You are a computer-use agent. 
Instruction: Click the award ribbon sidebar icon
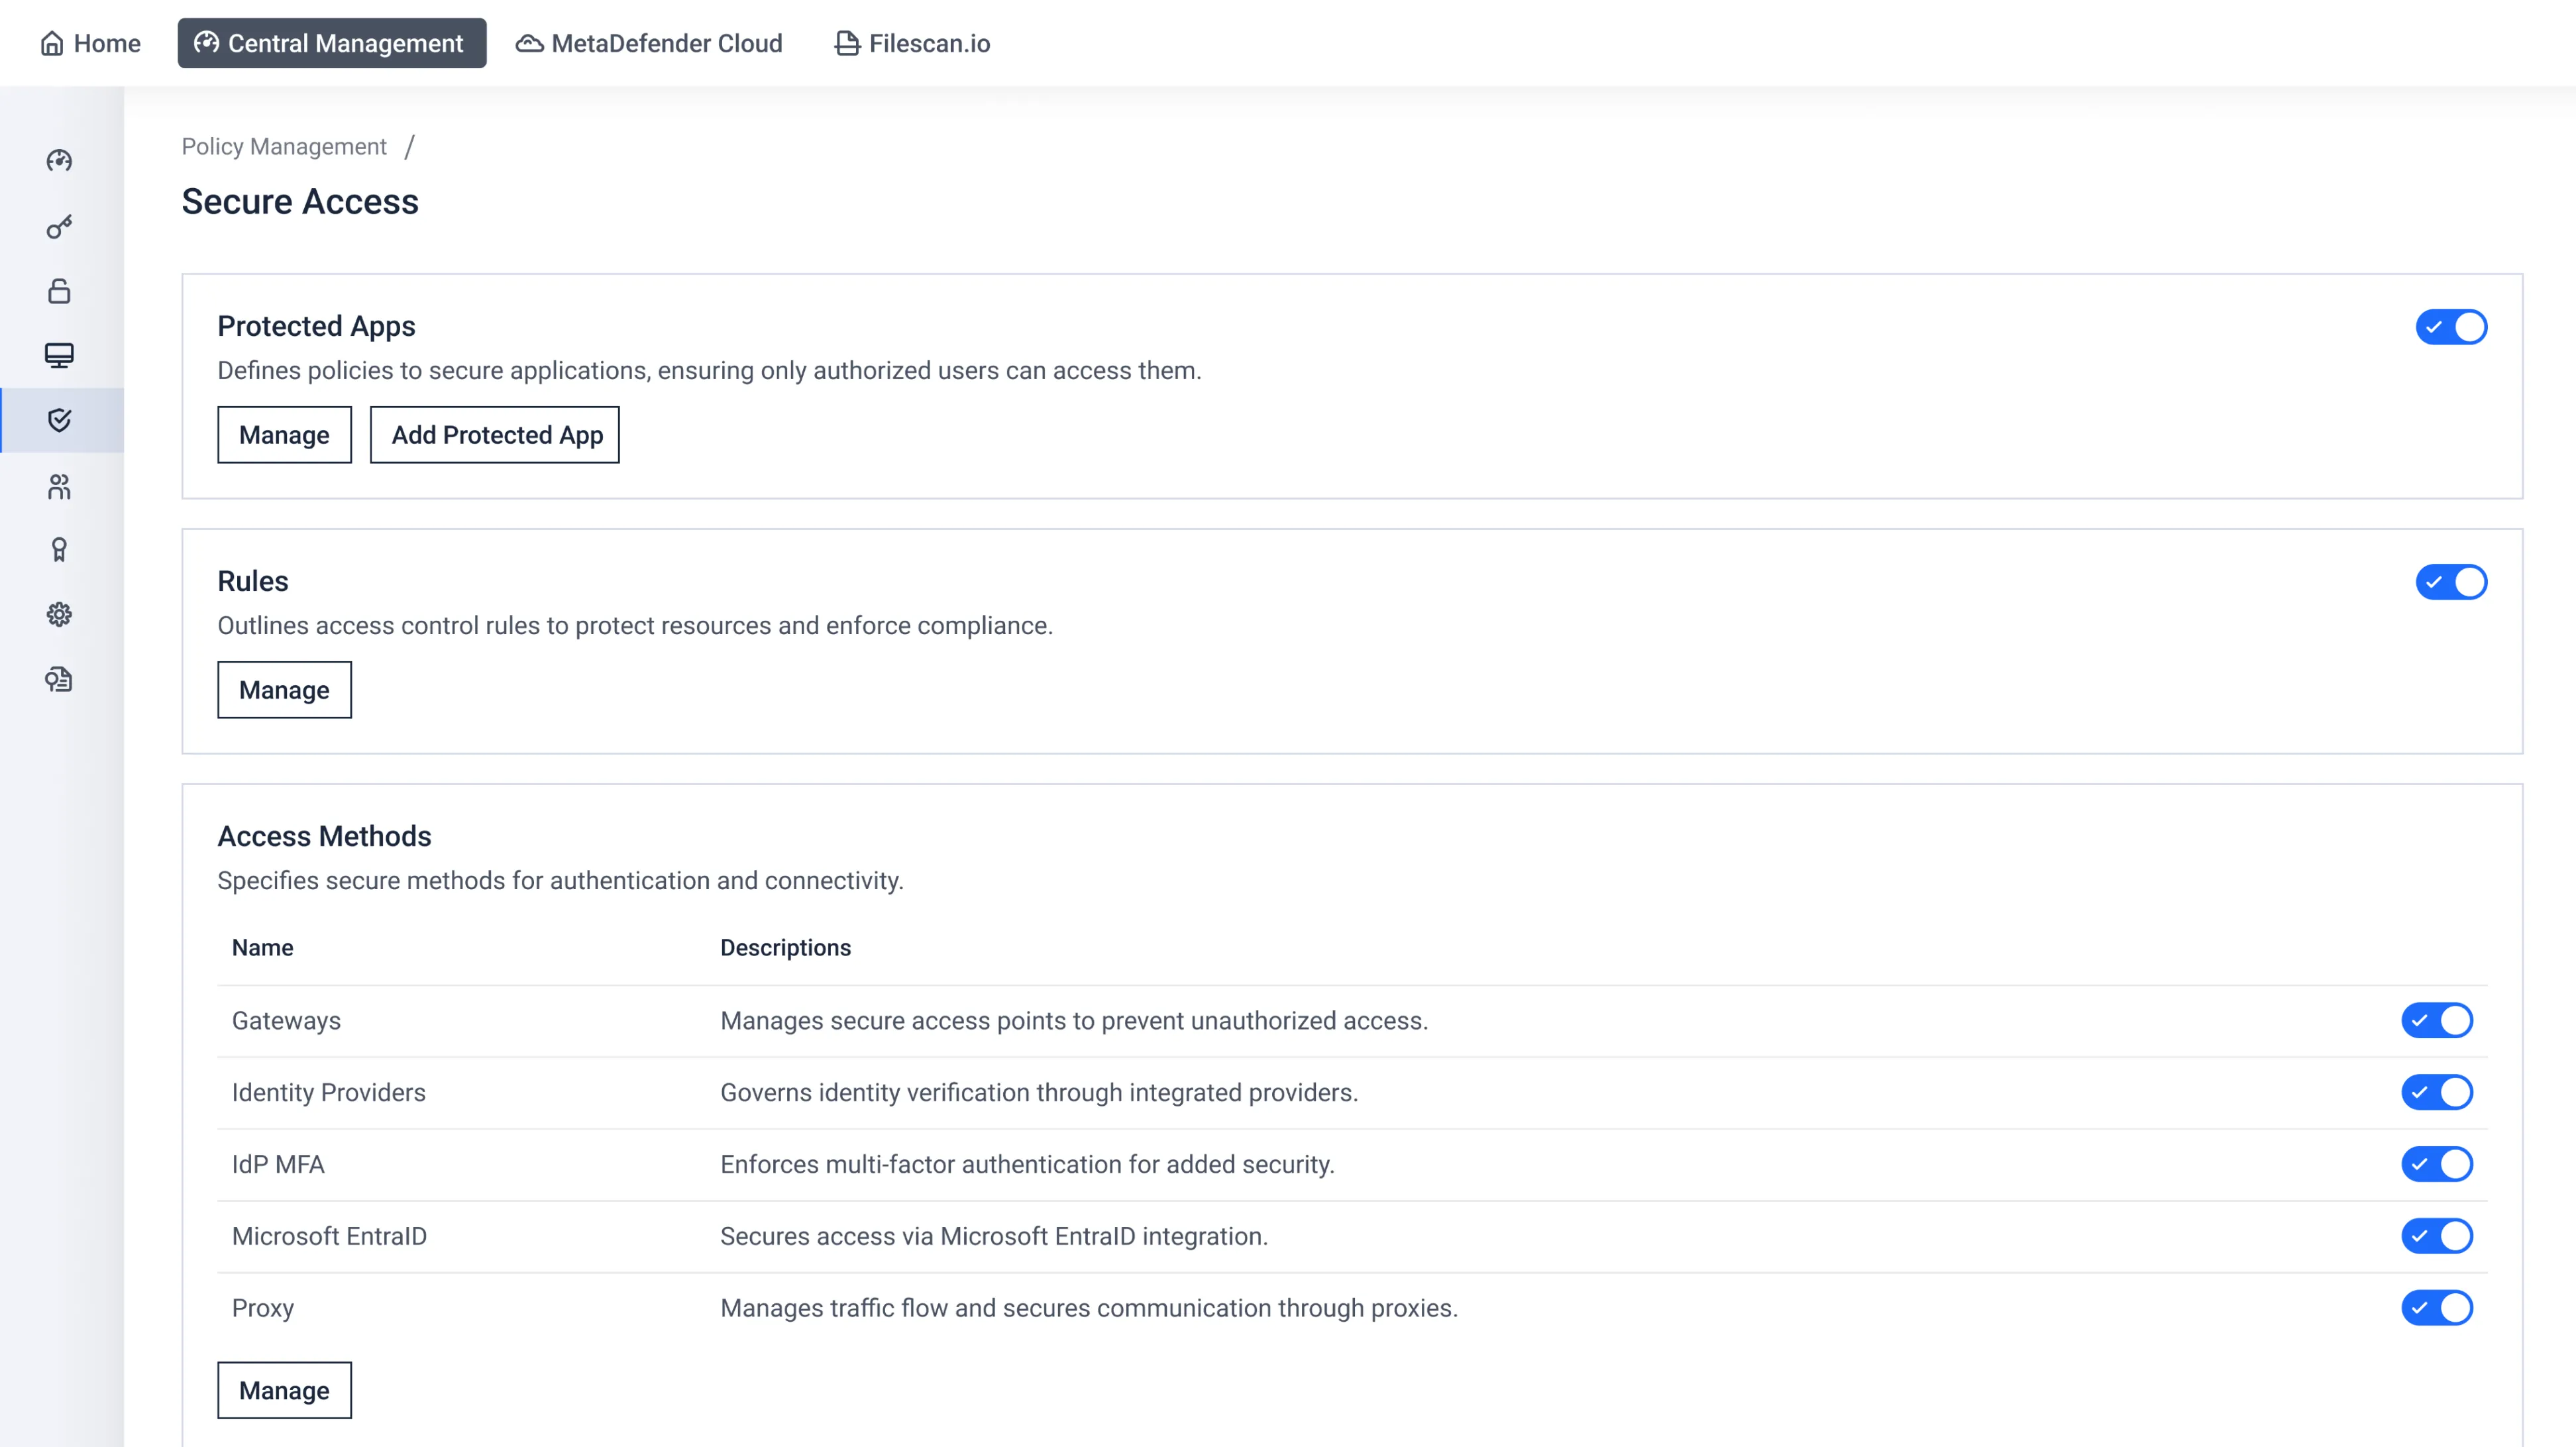[x=59, y=550]
